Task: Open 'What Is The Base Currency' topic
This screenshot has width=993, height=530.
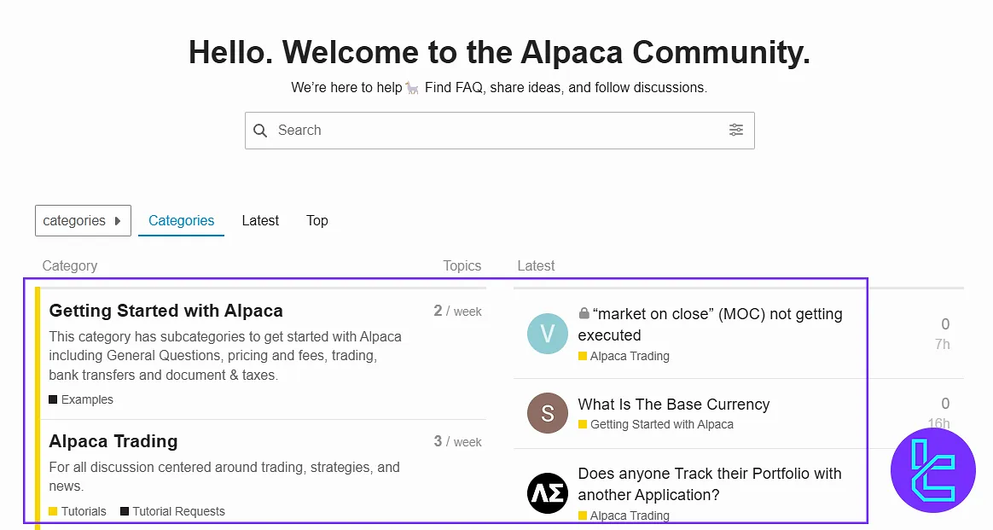Action: [x=674, y=405]
